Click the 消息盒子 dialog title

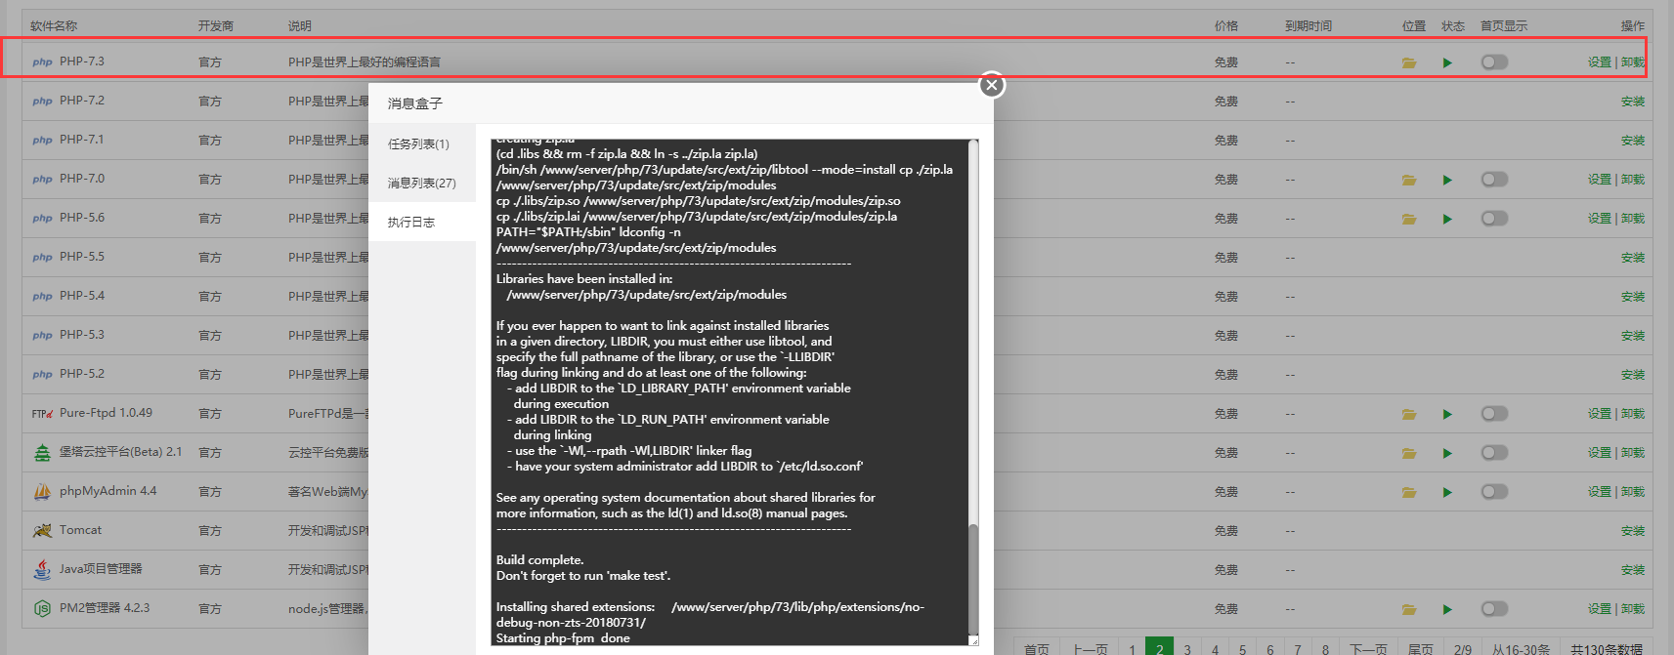(415, 103)
